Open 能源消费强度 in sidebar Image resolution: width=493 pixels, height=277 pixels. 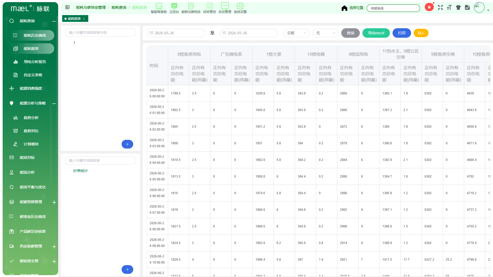tap(30, 88)
